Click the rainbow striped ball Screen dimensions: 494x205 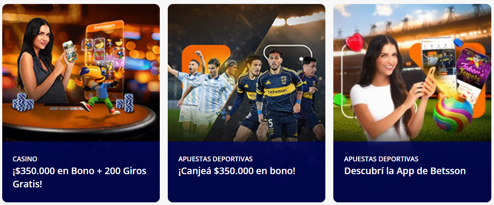click(453, 113)
